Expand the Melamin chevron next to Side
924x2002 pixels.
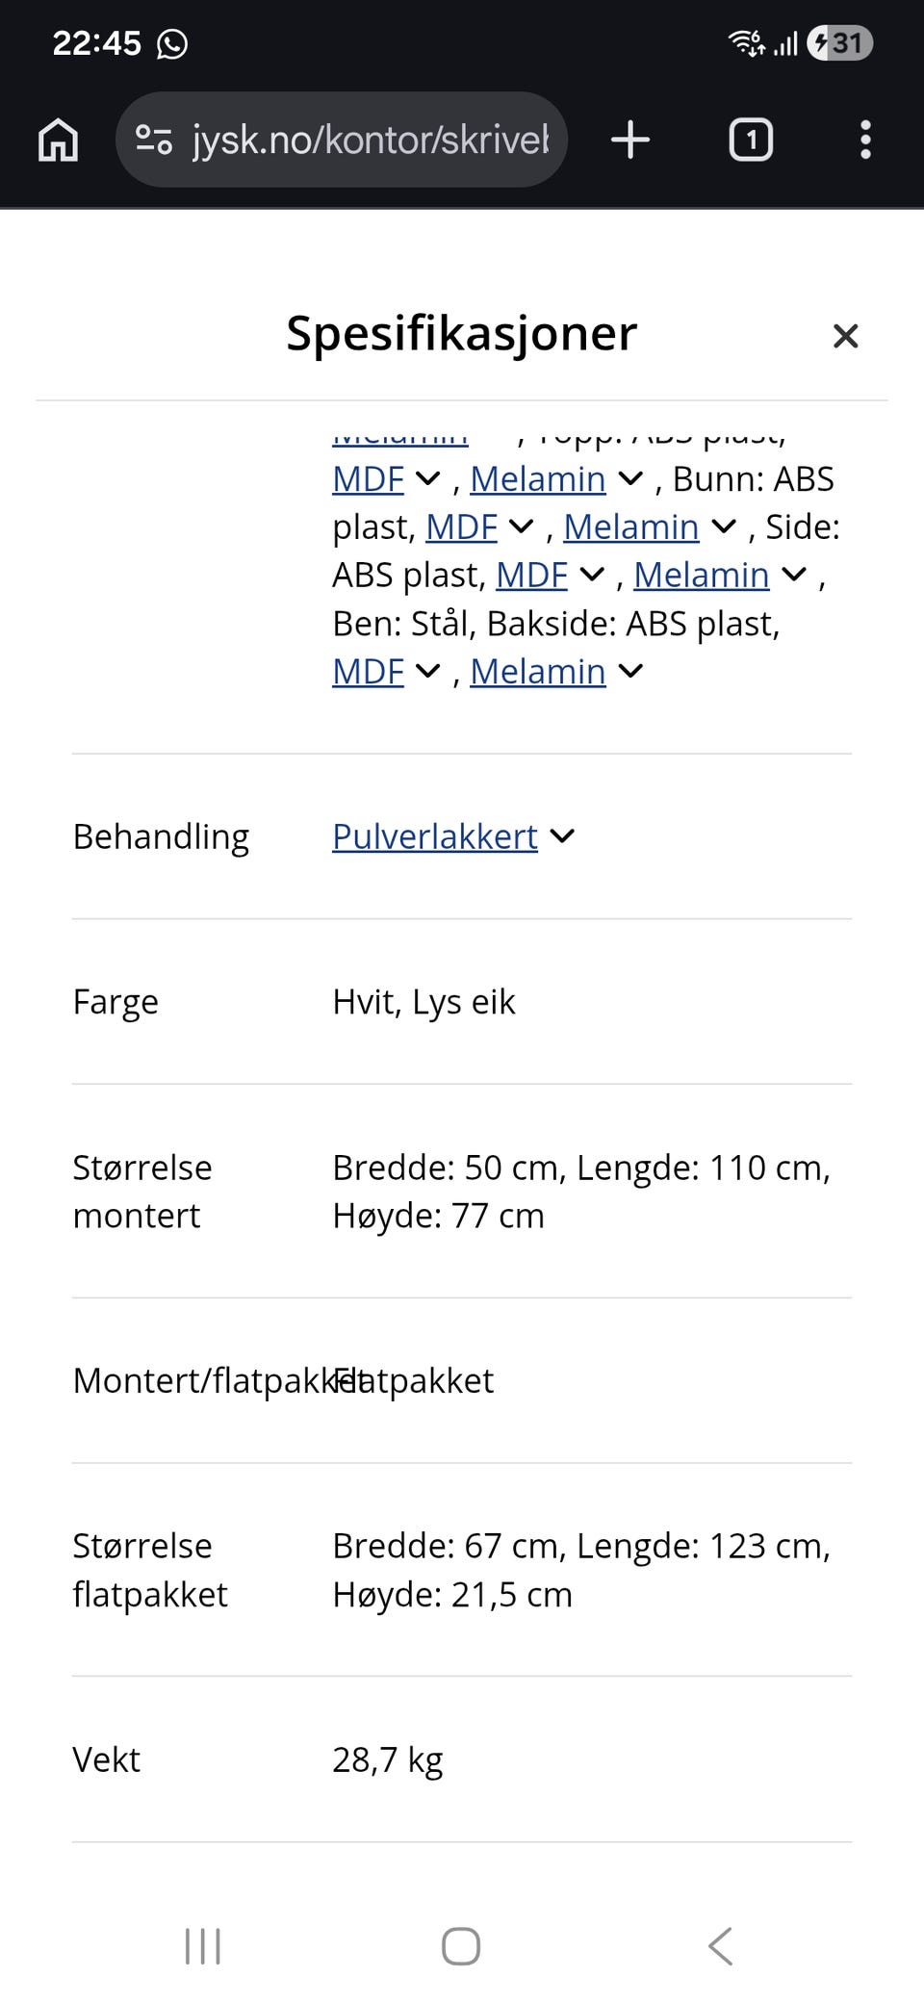(x=795, y=575)
